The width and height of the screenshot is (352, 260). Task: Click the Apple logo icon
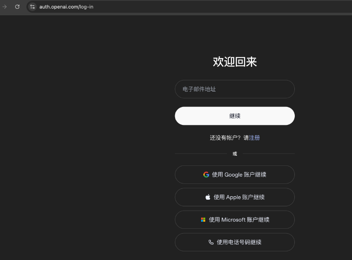click(x=208, y=197)
